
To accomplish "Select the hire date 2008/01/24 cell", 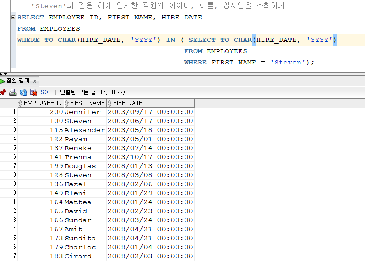I will pyautogui.click(x=151, y=202).
